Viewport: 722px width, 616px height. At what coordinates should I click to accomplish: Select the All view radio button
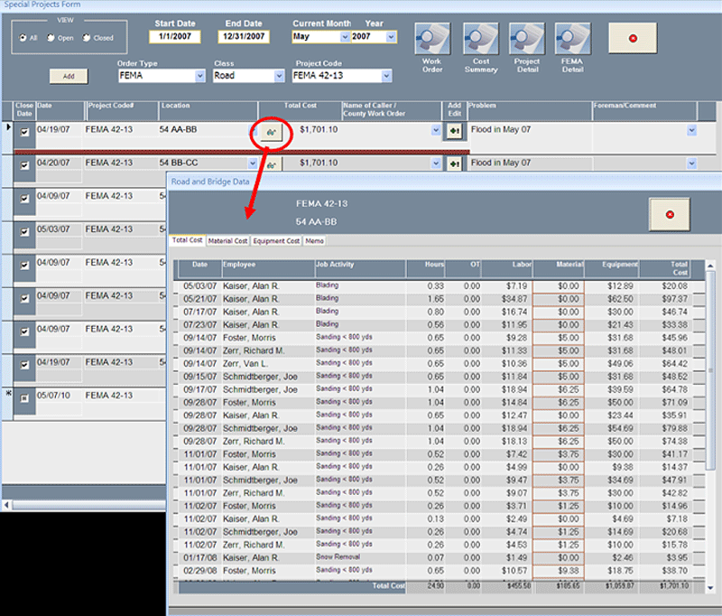pyautogui.click(x=23, y=38)
